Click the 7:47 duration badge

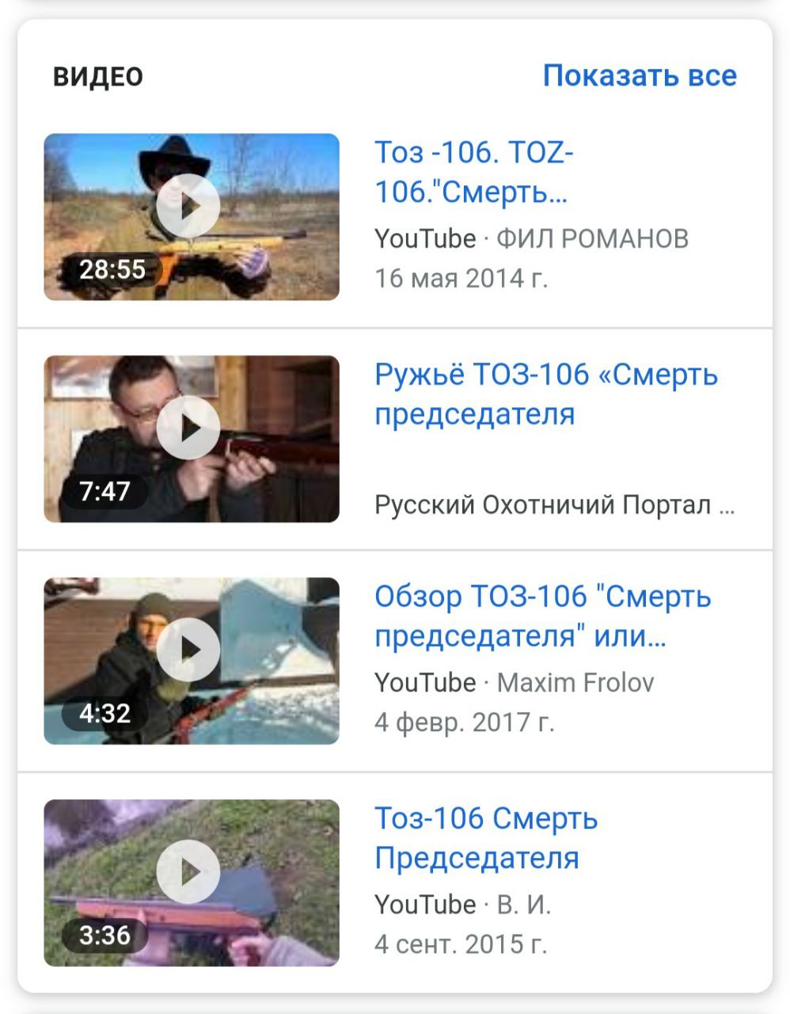[104, 491]
